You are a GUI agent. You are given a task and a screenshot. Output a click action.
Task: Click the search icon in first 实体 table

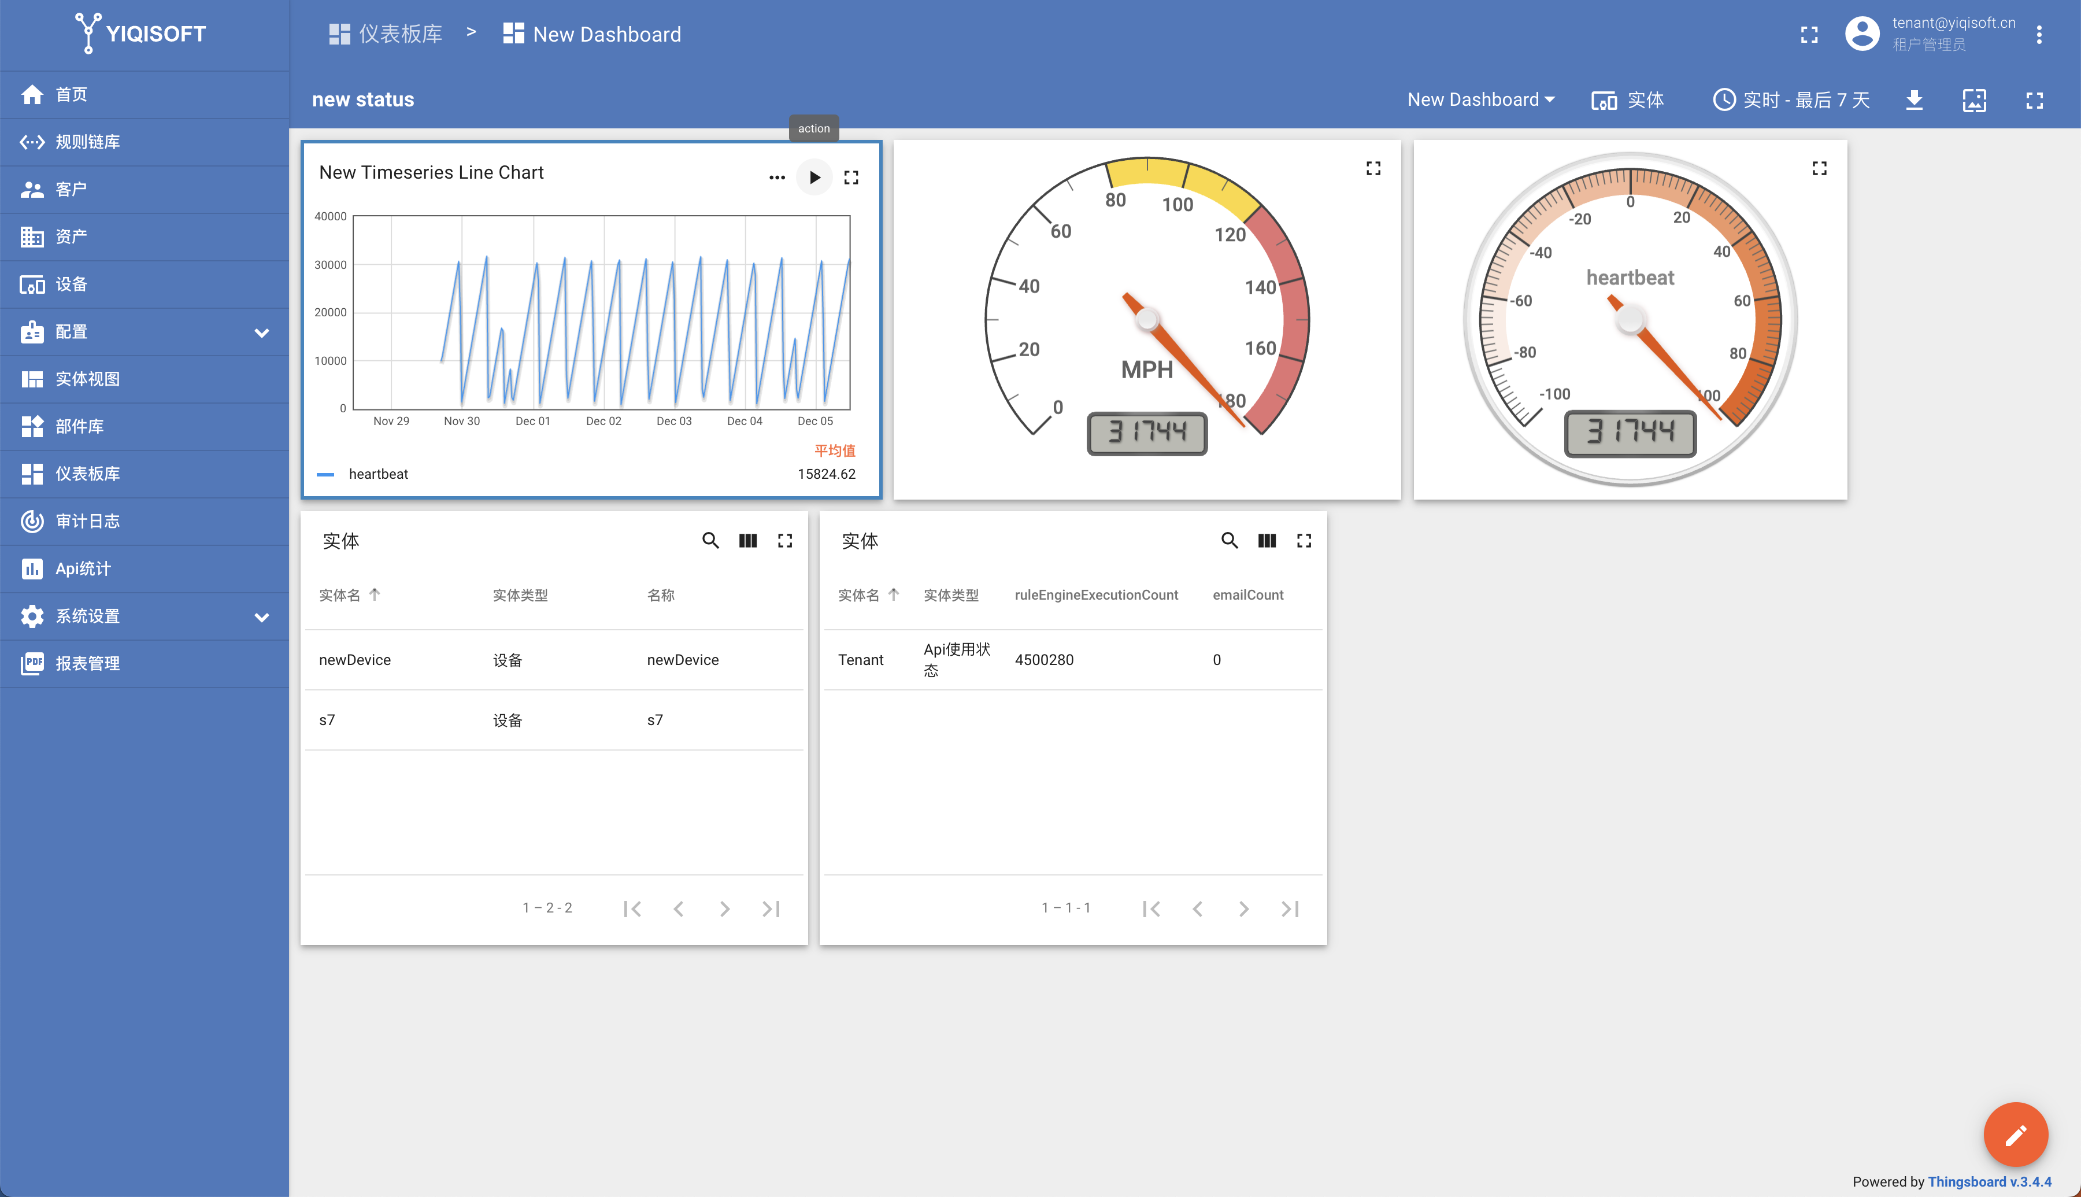(x=710, y=540)
